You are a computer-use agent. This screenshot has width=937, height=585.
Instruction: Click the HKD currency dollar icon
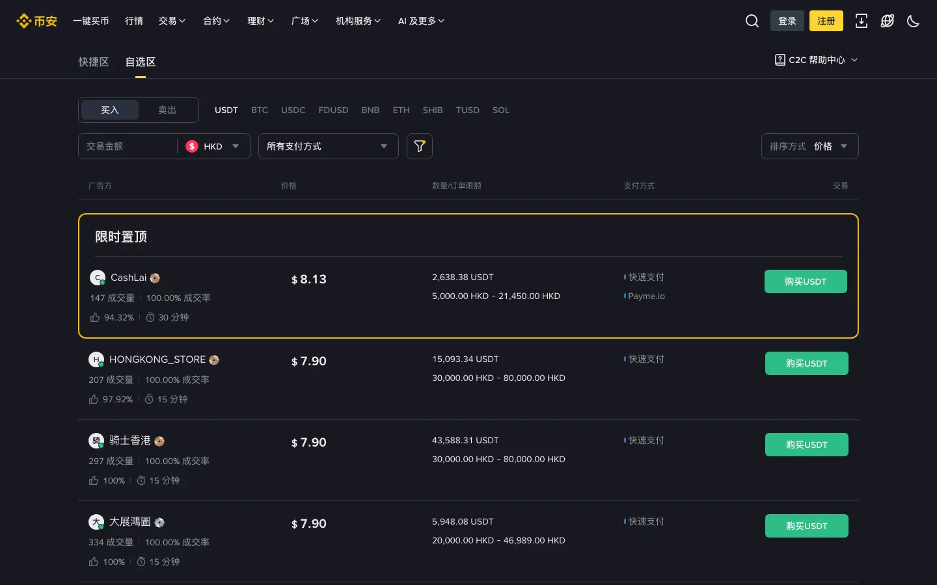tap(192, 146)
